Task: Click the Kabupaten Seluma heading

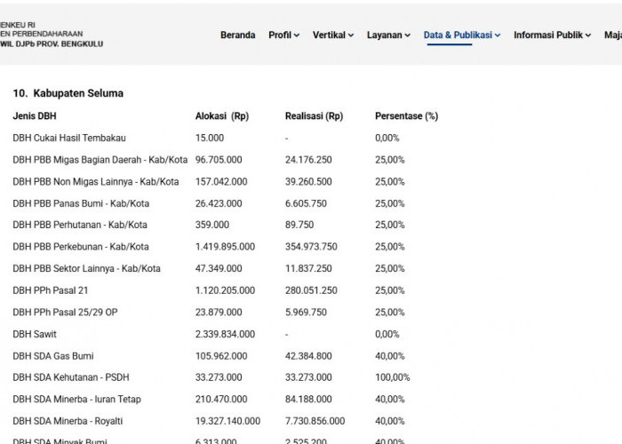Action: click(x=68, y=93)
